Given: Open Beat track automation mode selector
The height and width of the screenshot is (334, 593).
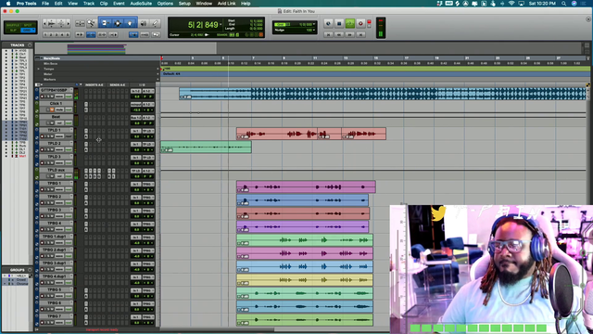Looking at the screenshot, I should pyautogui.click(x=69, y=123).
